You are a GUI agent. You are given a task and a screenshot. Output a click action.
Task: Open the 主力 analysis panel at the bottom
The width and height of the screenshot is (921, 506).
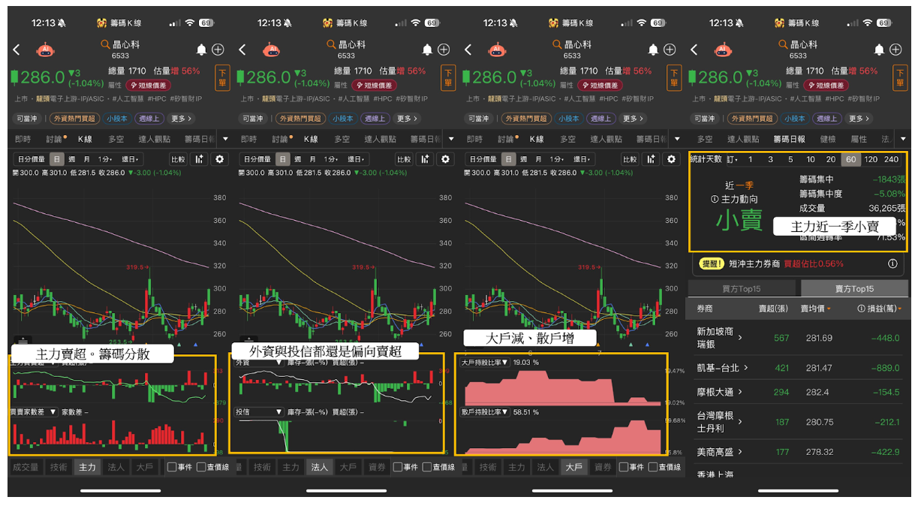(x=86, y=466)
